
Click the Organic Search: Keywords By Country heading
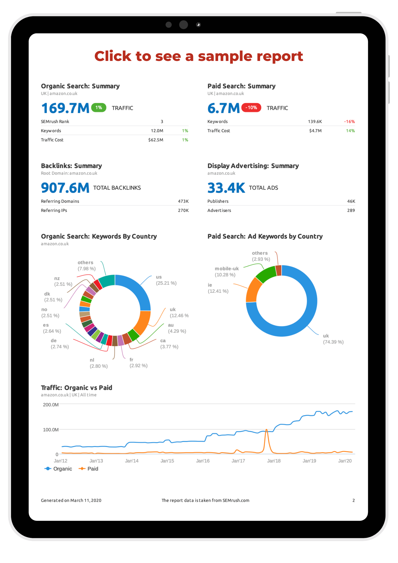coord(99,236)
